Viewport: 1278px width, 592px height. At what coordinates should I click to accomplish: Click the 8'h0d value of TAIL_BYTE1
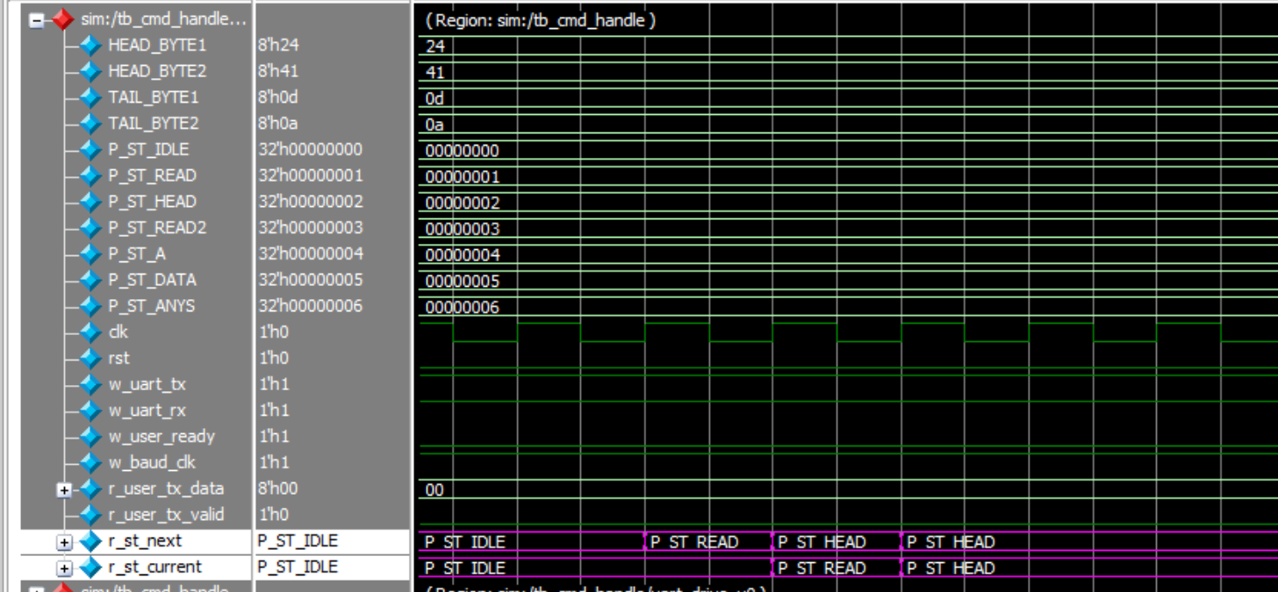point(278,97)
